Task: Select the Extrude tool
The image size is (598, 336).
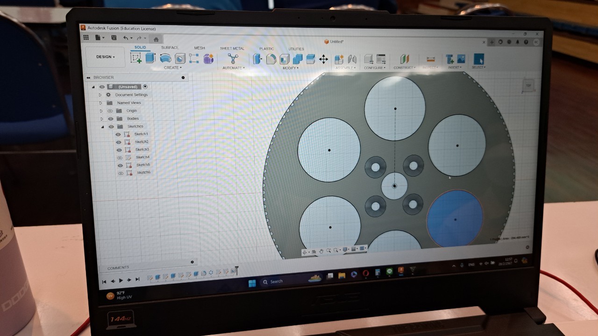Action: 150,58
